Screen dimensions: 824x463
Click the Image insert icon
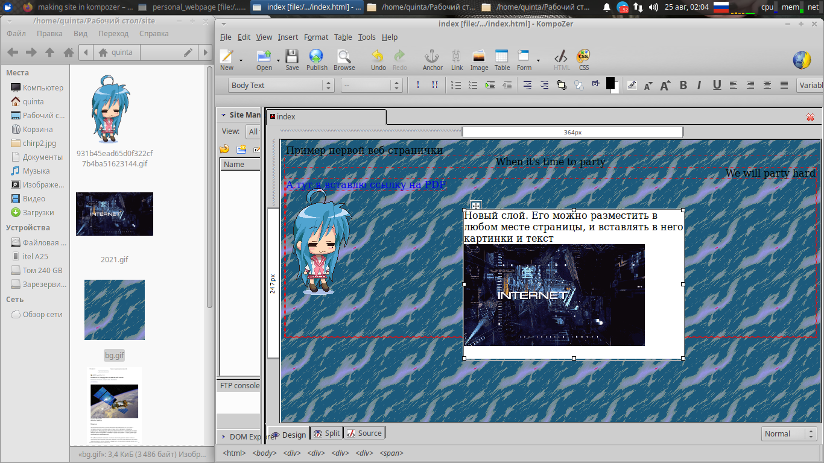tap(479, 60)
